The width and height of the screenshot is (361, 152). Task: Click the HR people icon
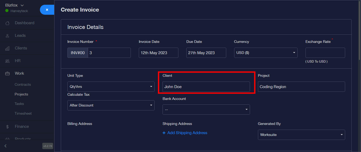click(x=7, y=61)
